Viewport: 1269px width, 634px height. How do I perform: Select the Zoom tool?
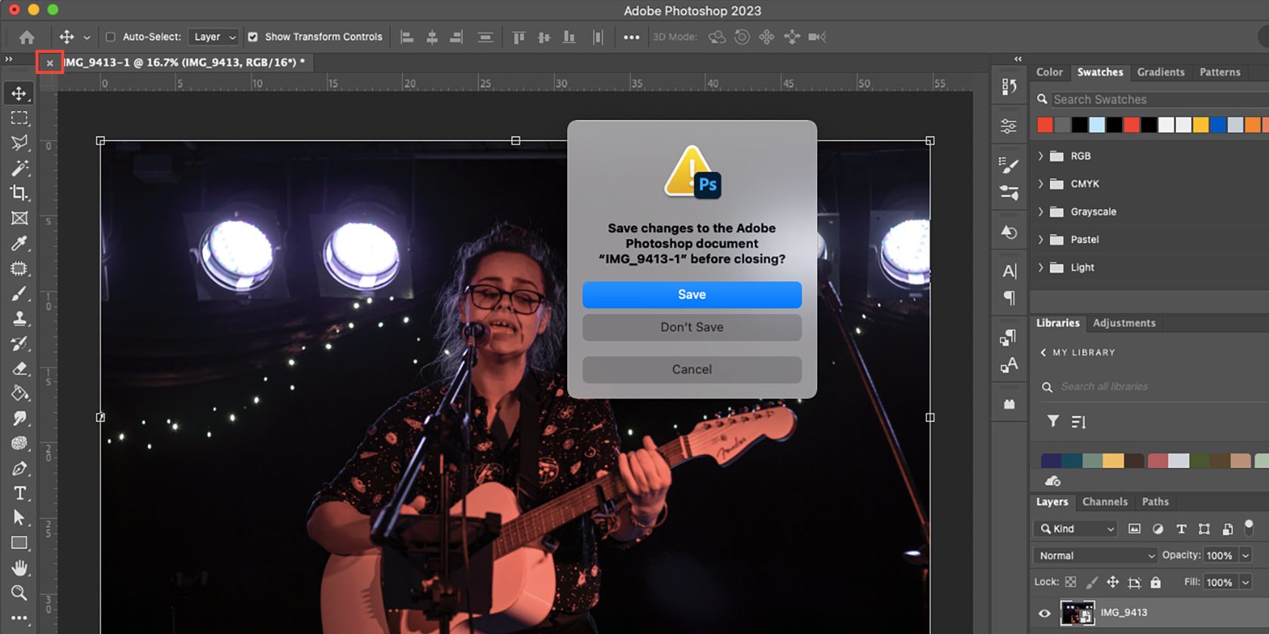20,593
